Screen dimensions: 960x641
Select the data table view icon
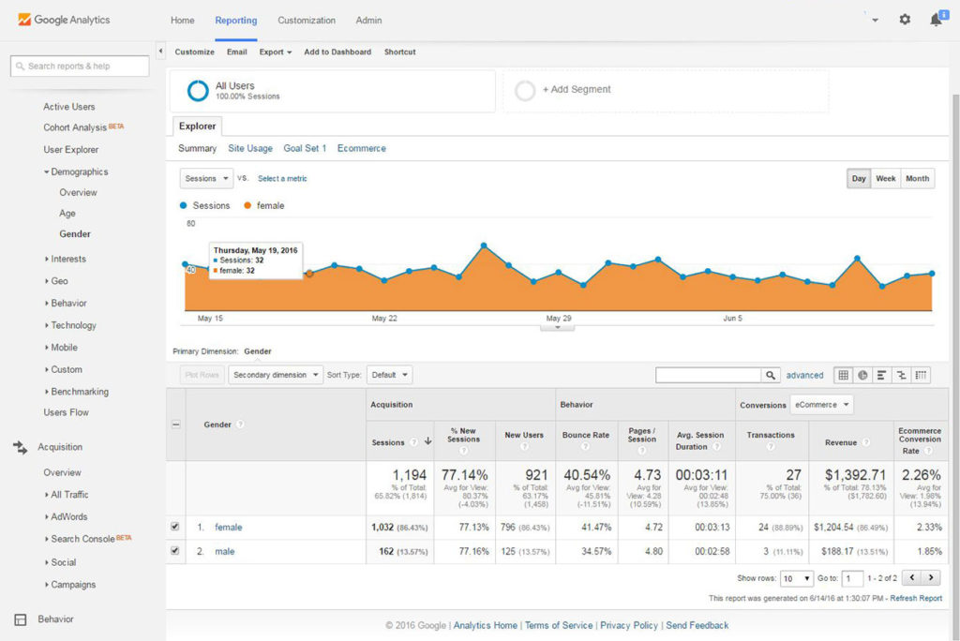pyautogui.click(x=844, y=374)
